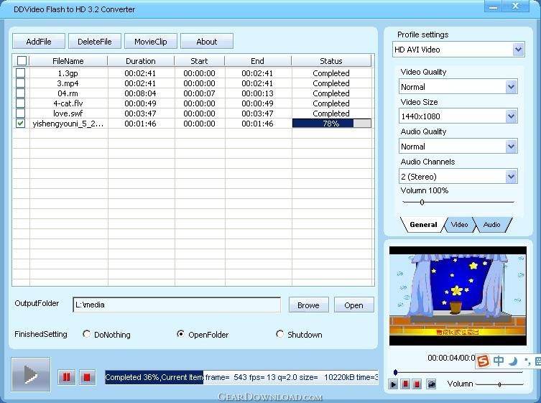Play the preview video
The image size is (541, 403).
393,384
